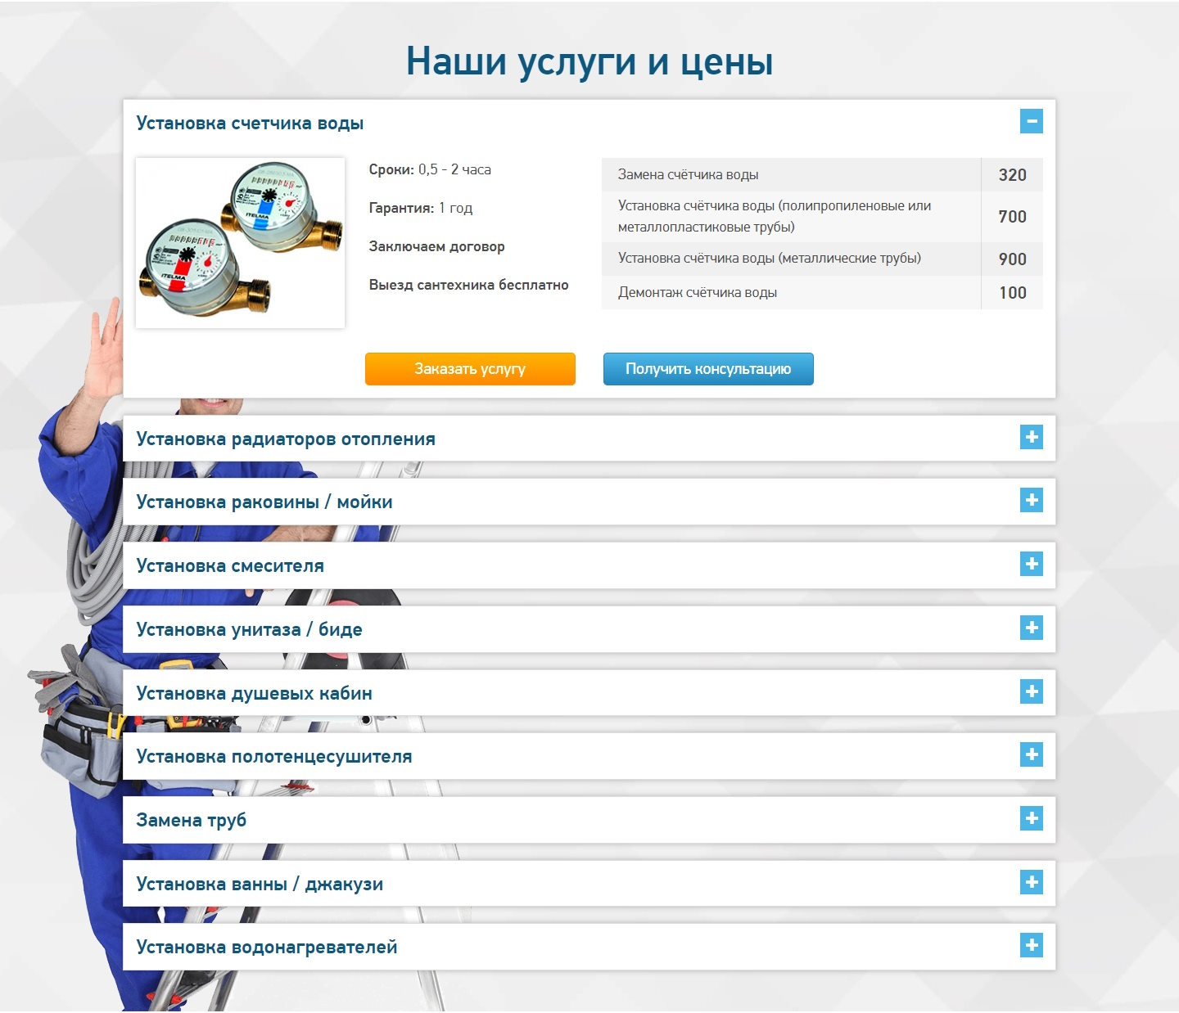Click the price cell '100'
The image size is (1179, 1013).
point(1012,292)
